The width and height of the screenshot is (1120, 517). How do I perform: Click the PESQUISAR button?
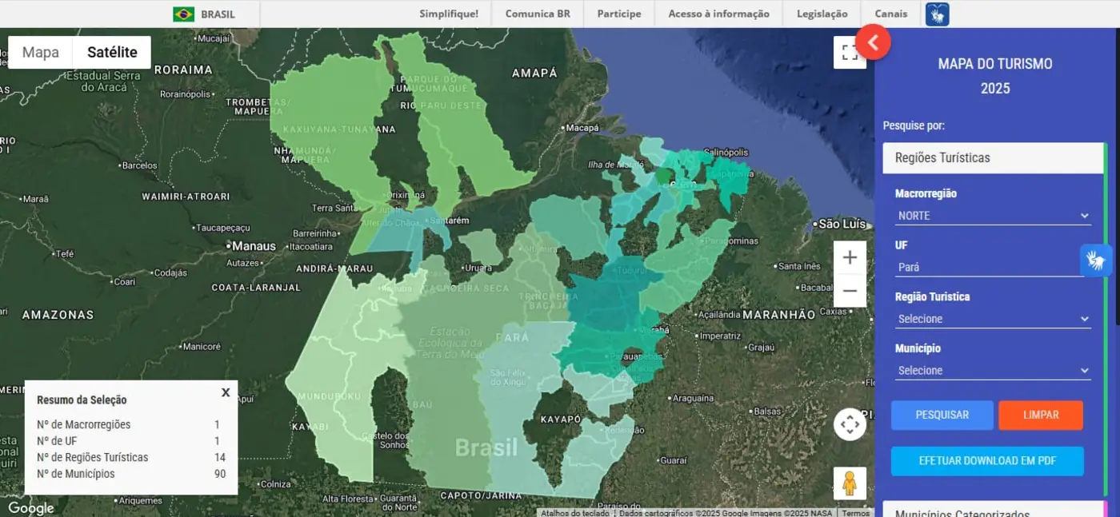click(942, 416)
